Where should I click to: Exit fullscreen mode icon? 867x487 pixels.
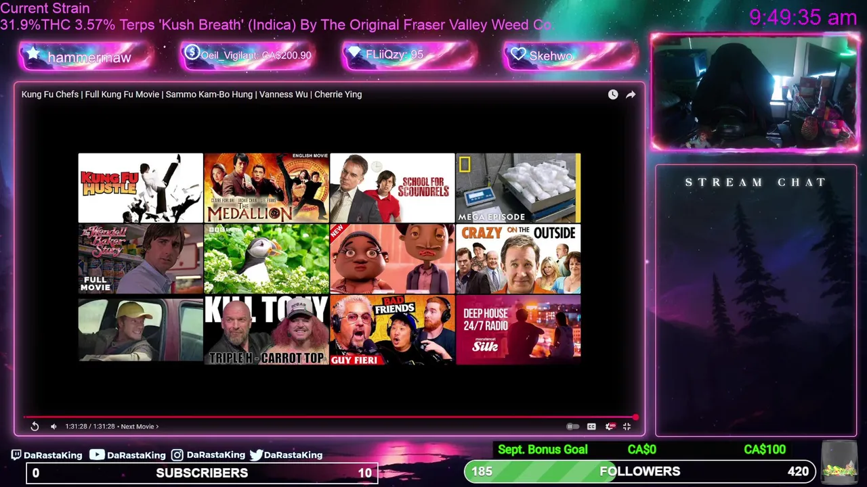pos(627,426)
